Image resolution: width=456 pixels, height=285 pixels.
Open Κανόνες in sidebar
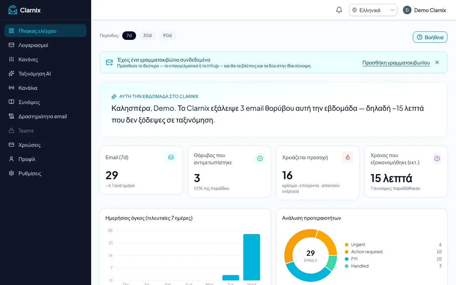pos(45,59)
